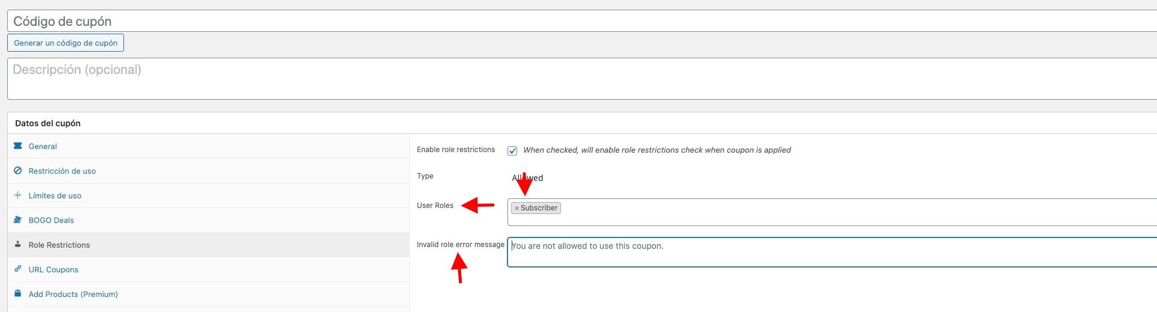Open the Type Allowed dropdown

tap(527, 178)
